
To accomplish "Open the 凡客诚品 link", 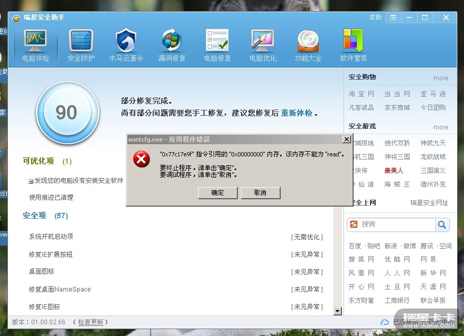I will (x=361, y=108).
